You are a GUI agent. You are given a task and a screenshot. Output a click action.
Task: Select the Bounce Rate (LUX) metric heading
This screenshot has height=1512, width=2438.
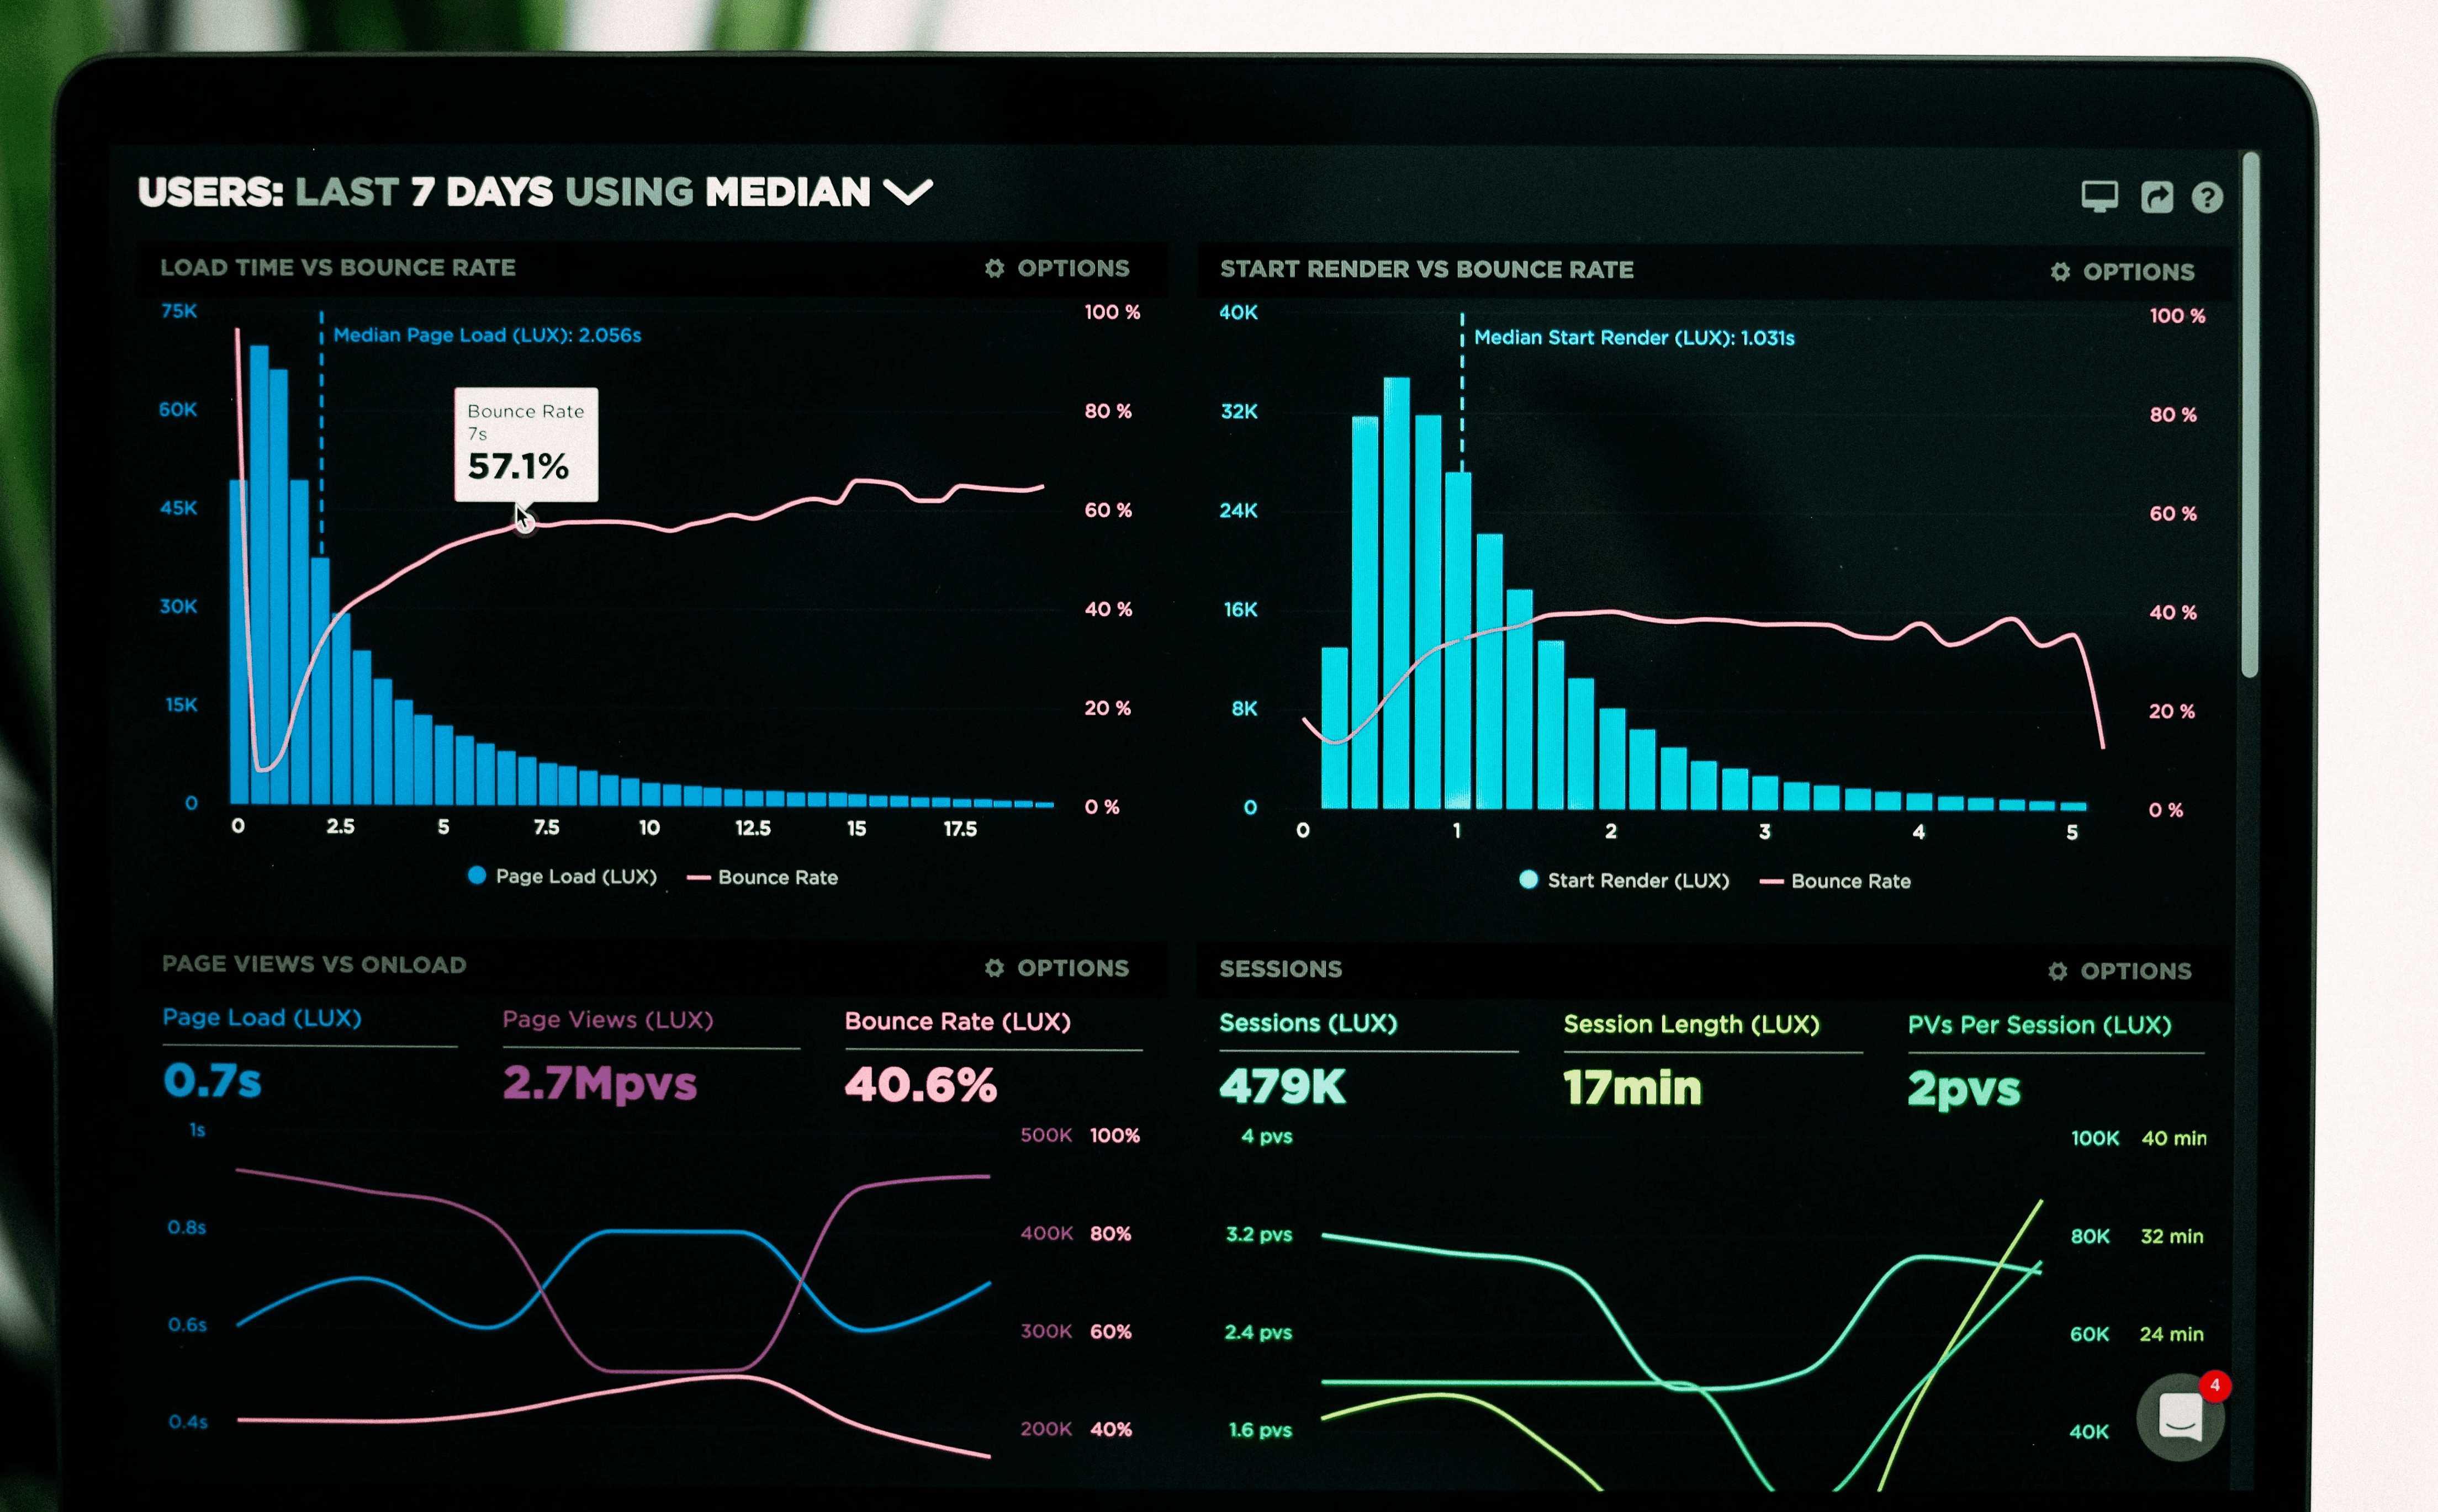[x=958, y=1021]
